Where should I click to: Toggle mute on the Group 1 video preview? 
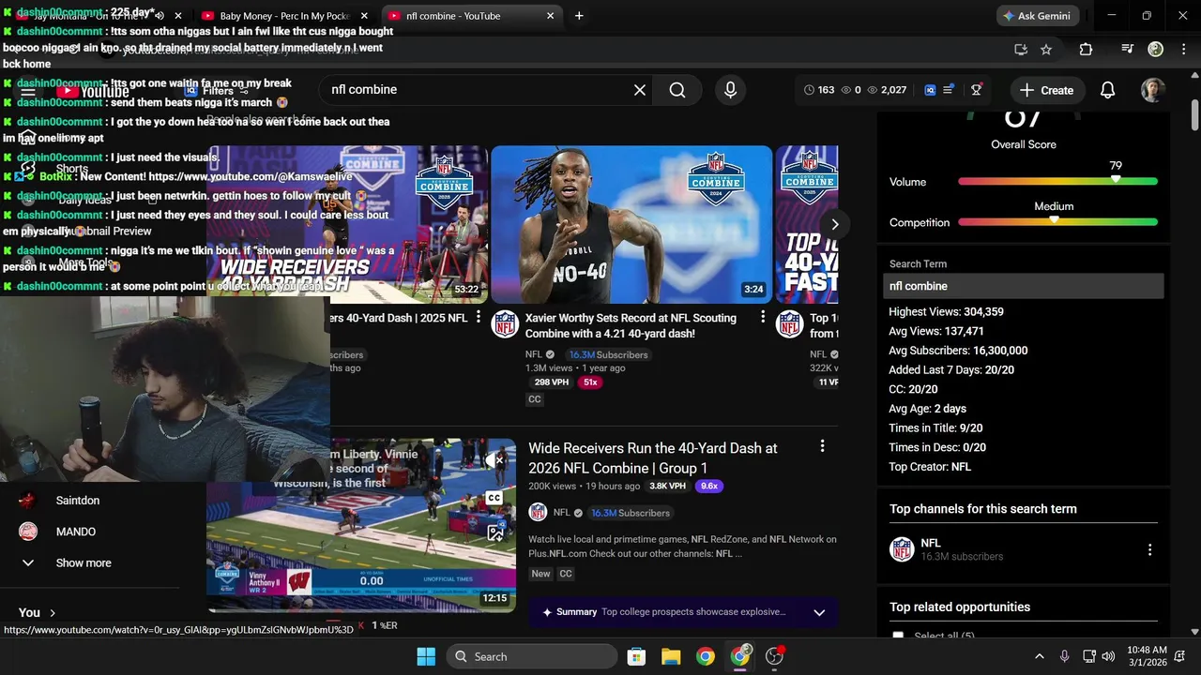[494, 459]
